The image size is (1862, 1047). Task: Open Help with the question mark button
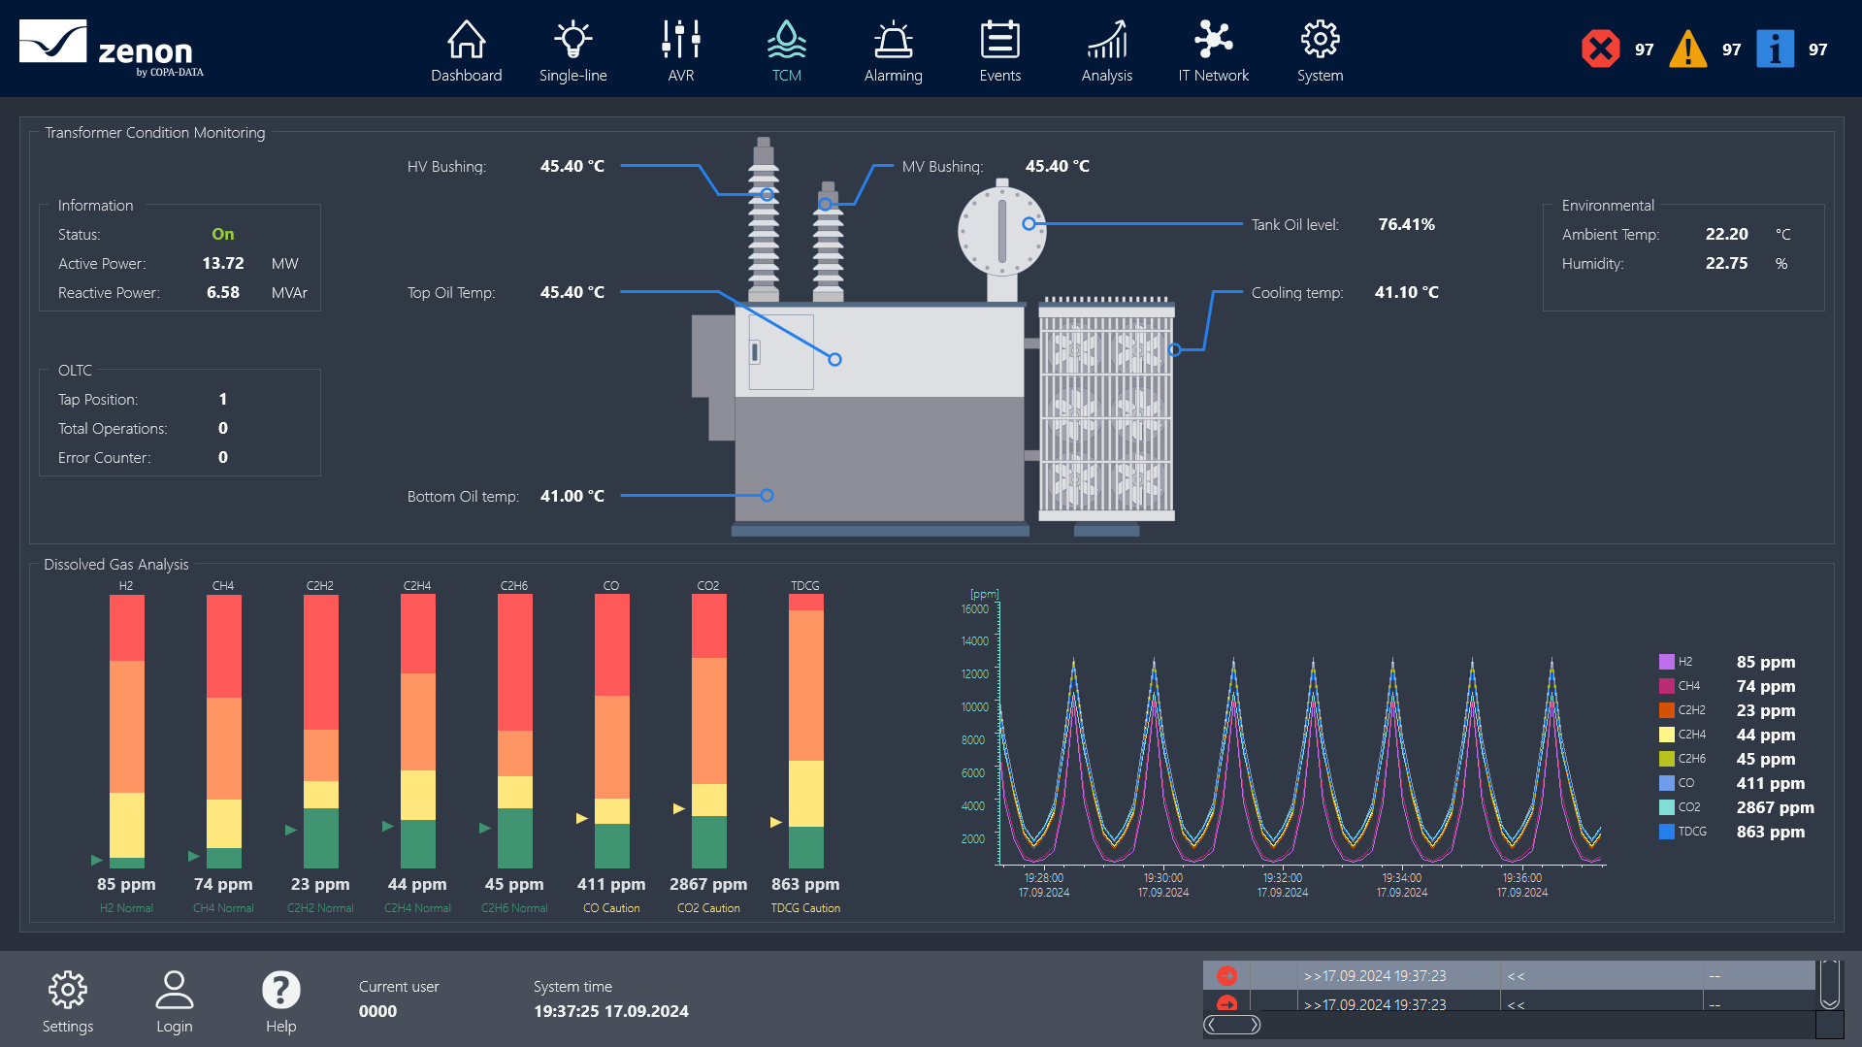(280, 989)
